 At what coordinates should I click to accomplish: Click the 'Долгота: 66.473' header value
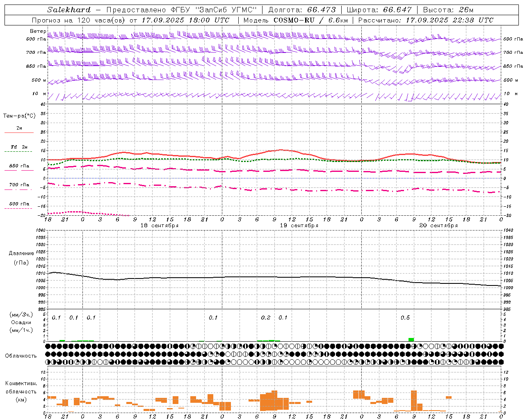302,10
